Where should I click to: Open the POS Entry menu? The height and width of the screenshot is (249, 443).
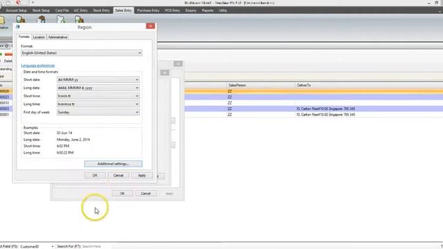[x=172, y=10]
